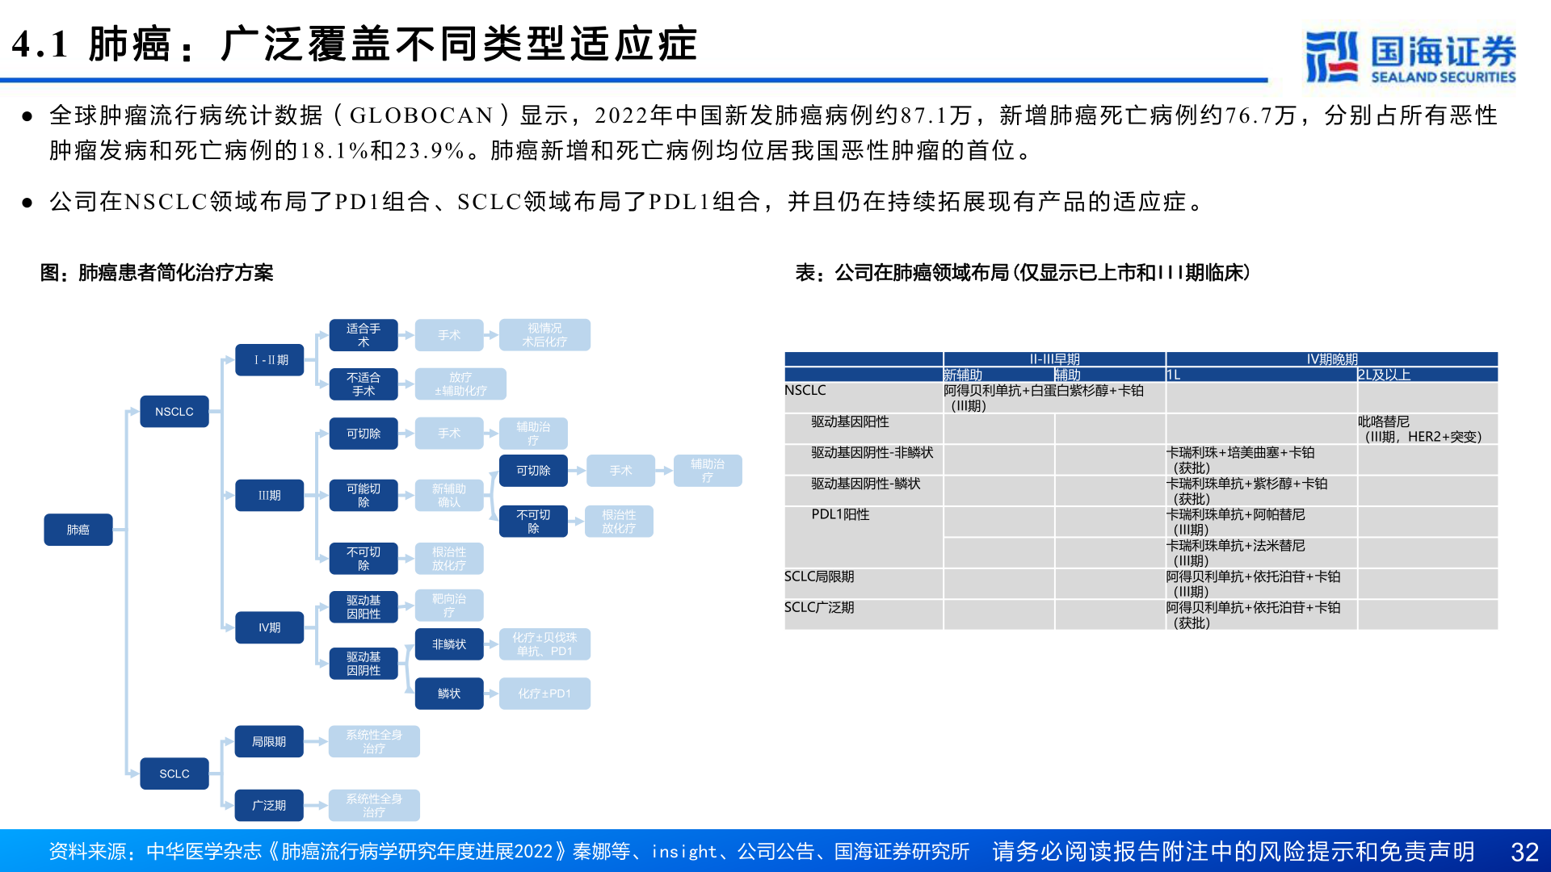1551x872 pixels.
Task: Select the 资料来源 source citation in footer
Action: pyautogui.click(x=509, y=852)
